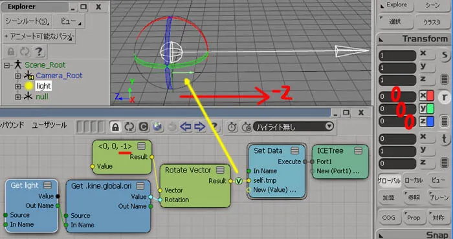This screenshot has width=453, height=239.
Task: Click the blue back arrow in ICE toolbar
Action: tap(186, 127)
